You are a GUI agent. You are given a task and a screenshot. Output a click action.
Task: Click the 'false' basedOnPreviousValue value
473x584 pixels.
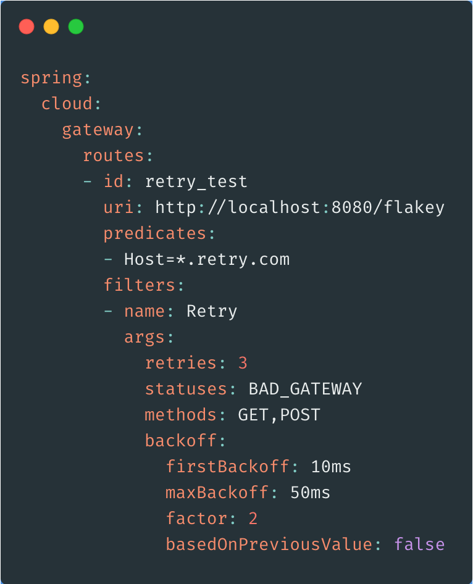point(419,544)
